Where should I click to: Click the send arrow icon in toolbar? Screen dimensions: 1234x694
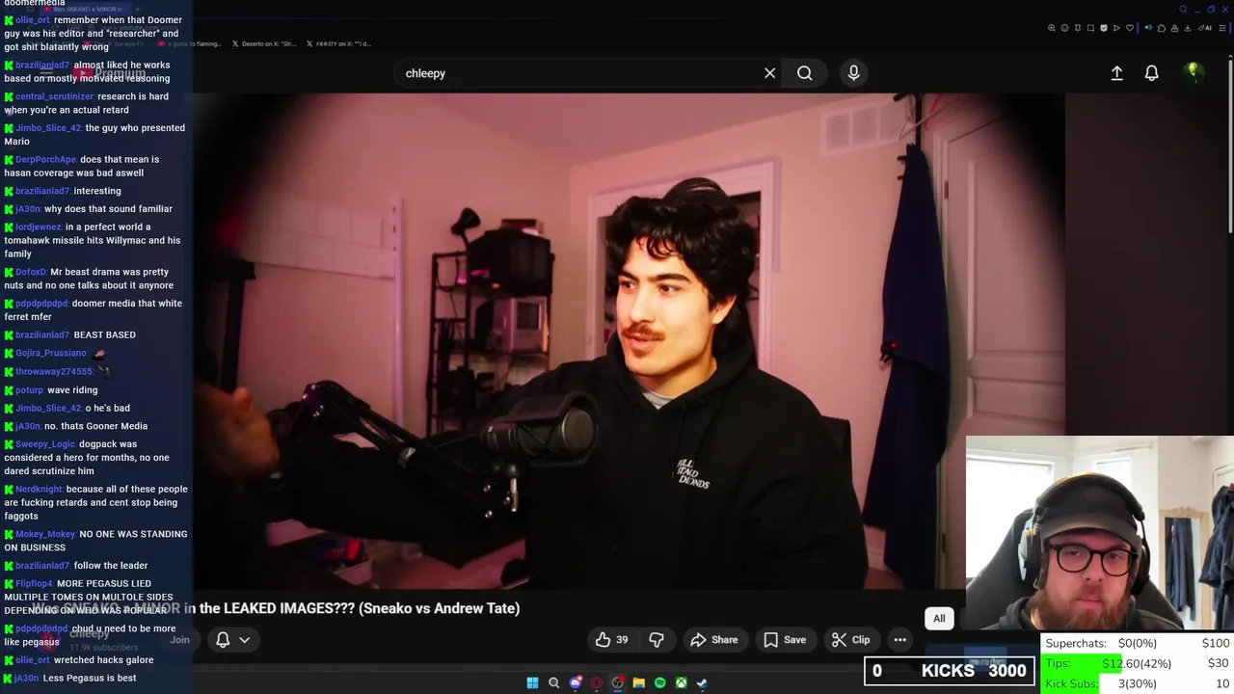pos(1116,28)
